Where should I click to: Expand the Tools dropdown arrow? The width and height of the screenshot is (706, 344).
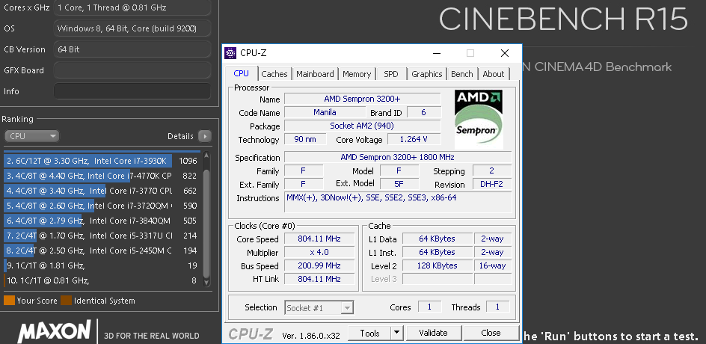coord(397,333)
